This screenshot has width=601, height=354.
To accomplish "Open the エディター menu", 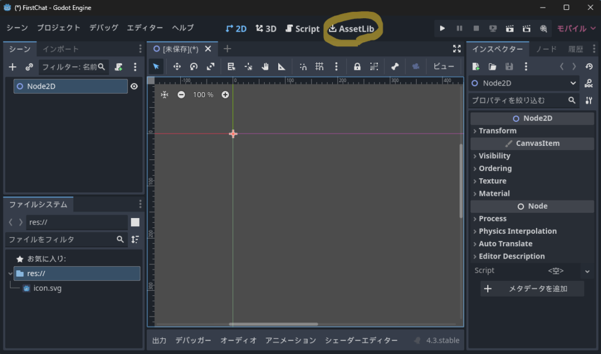I will tap(145, 28).
